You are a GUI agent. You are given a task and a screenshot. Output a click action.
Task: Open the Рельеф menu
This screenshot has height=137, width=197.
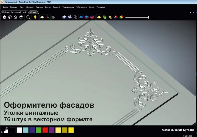point(56,7)
